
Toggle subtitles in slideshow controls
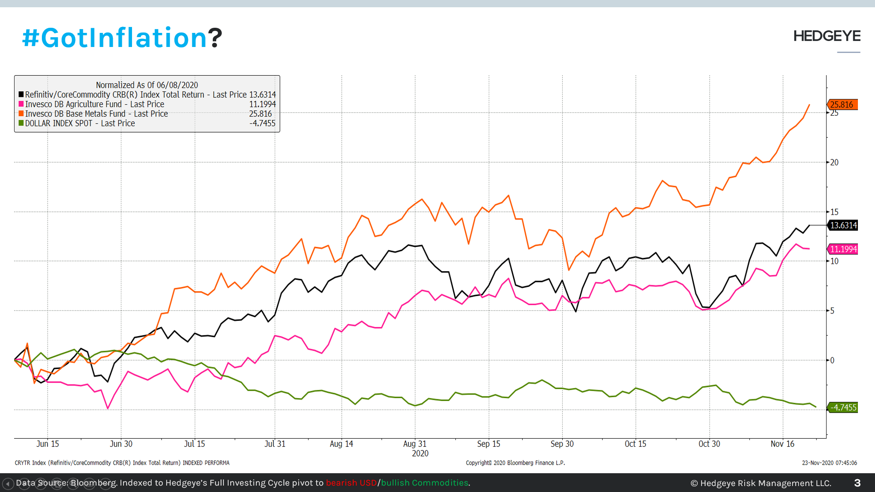click(x=89, y=484)
